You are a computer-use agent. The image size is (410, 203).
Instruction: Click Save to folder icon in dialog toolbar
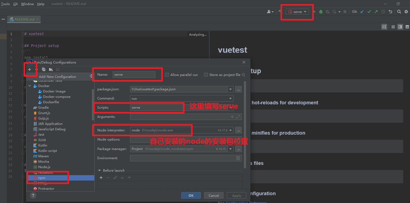pyautogui.click(x=51, y=69)
